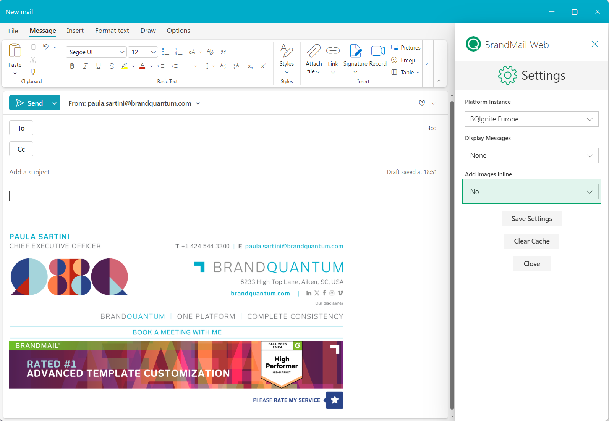Click the Save Settings button
This screenshot has height=421, width=609.
coord(531,219)
